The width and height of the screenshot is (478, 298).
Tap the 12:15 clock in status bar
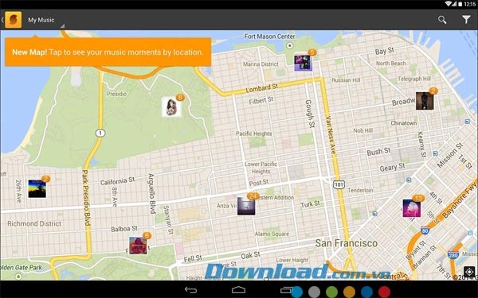470,4
